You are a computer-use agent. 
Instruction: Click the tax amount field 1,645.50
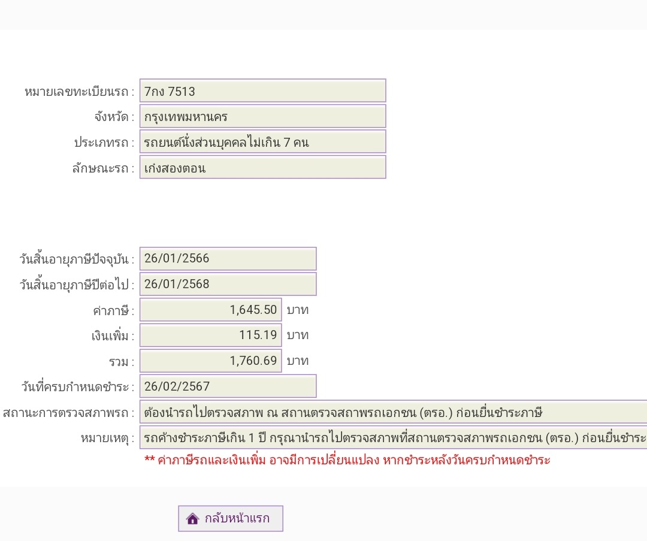pos(211,310)
